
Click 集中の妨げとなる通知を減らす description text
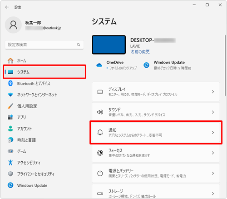point(129,155)
